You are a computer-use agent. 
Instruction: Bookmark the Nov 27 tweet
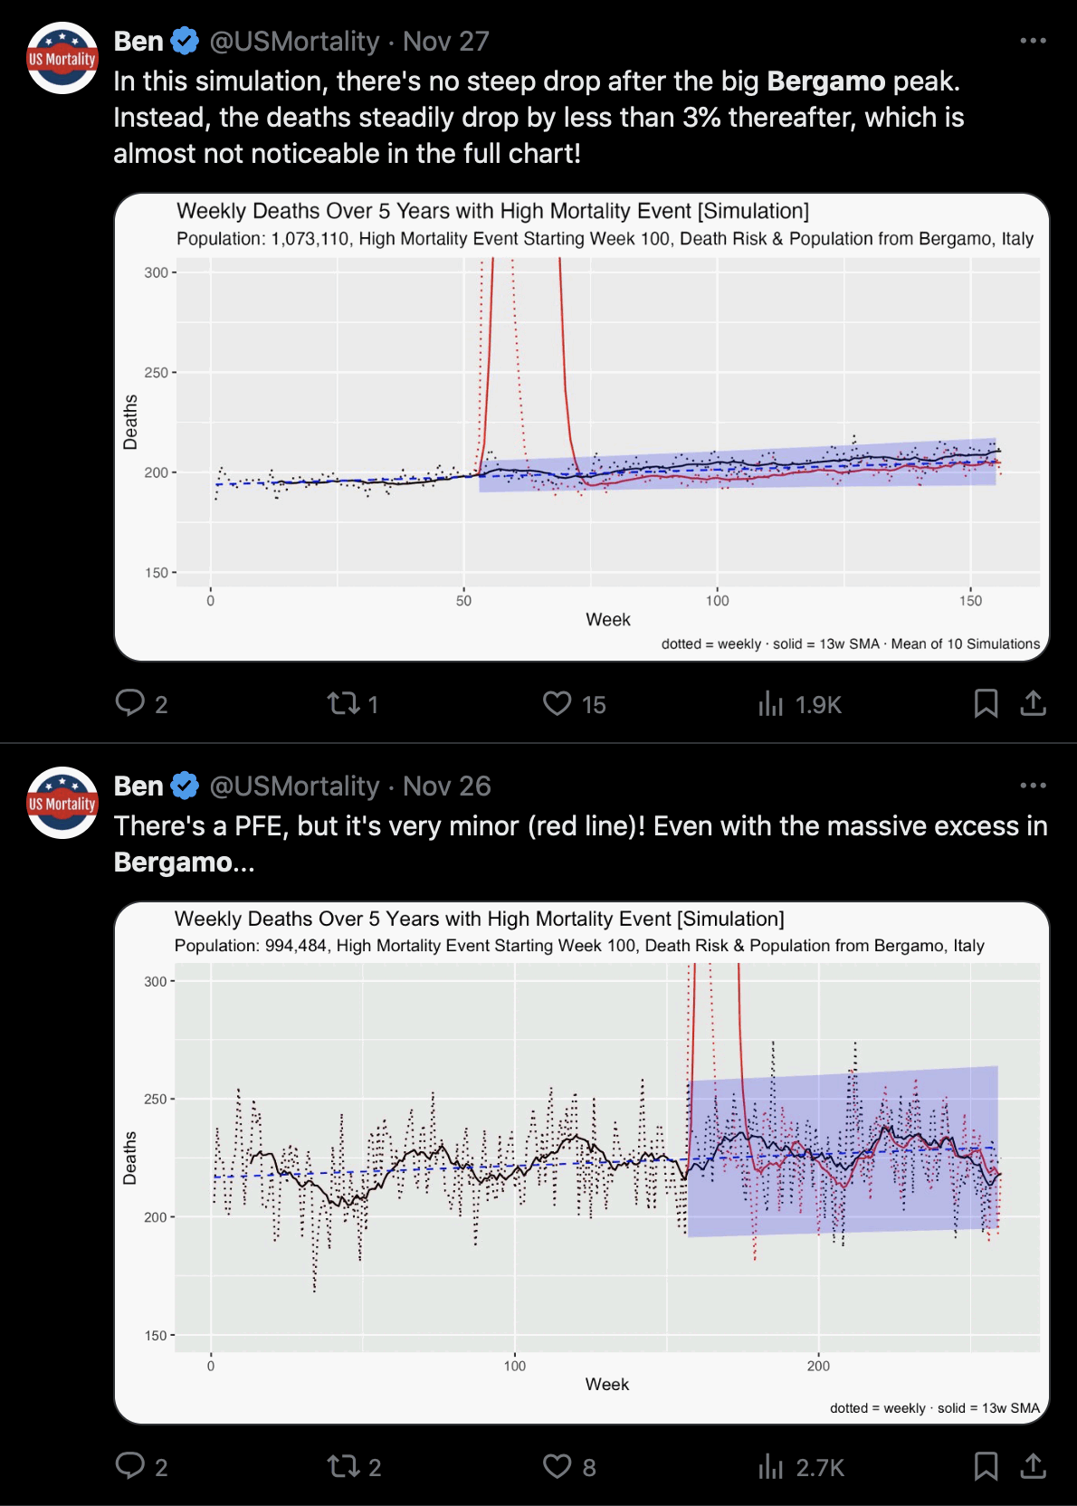tap(986, 703)
